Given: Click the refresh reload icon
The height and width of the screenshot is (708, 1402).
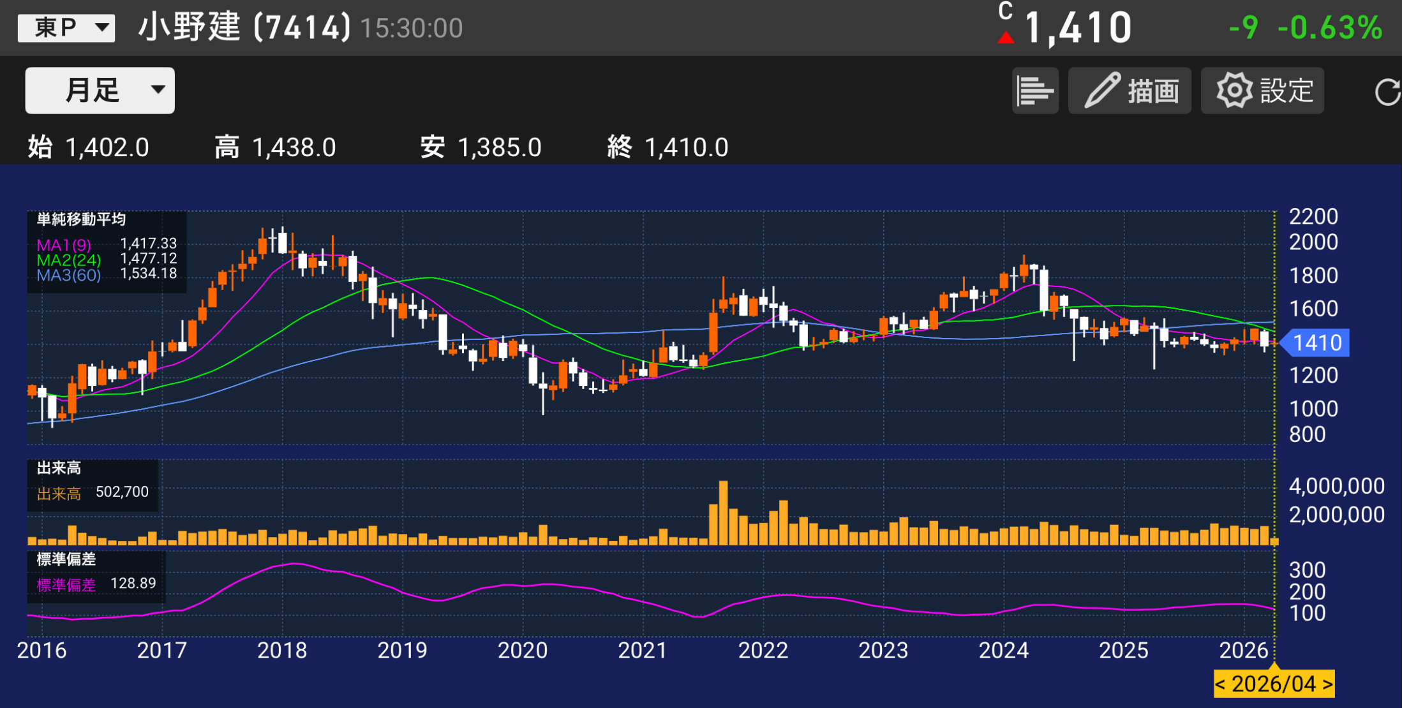Looking at the screenshot, I should 1387,92.
